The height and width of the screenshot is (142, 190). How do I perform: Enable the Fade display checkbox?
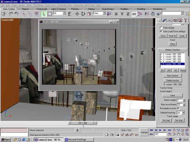tap(161, 28)
